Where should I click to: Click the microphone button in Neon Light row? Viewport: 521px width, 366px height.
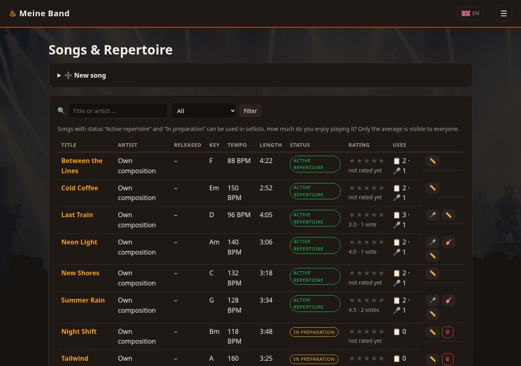click(433, 242)
